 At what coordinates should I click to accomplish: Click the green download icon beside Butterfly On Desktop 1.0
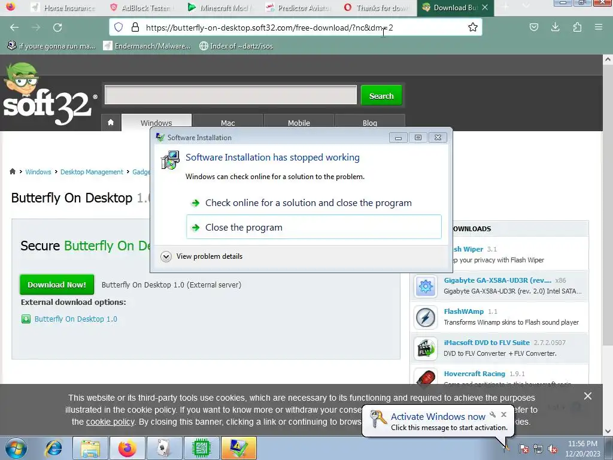(26, 319)
